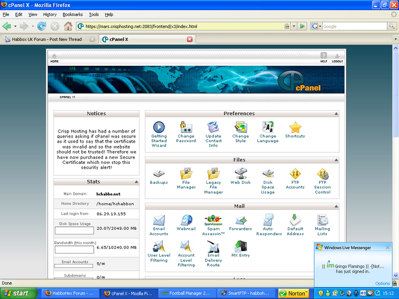
Task: Open Change Style preference
Action: point(240,132)
